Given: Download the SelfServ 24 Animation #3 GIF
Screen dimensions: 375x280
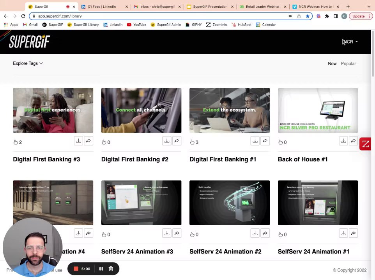Looking at the screenshot, I should coord(167,233).
